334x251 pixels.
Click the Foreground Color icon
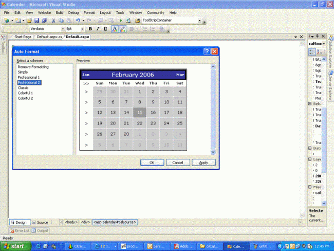[x=115, y=29]
